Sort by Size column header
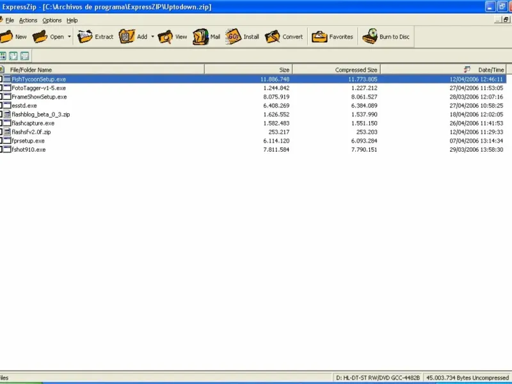This screenshot has height=384, width=512. (248, 70)
